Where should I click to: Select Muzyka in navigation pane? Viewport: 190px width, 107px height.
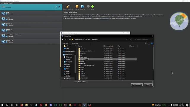[x=67, y=59]
